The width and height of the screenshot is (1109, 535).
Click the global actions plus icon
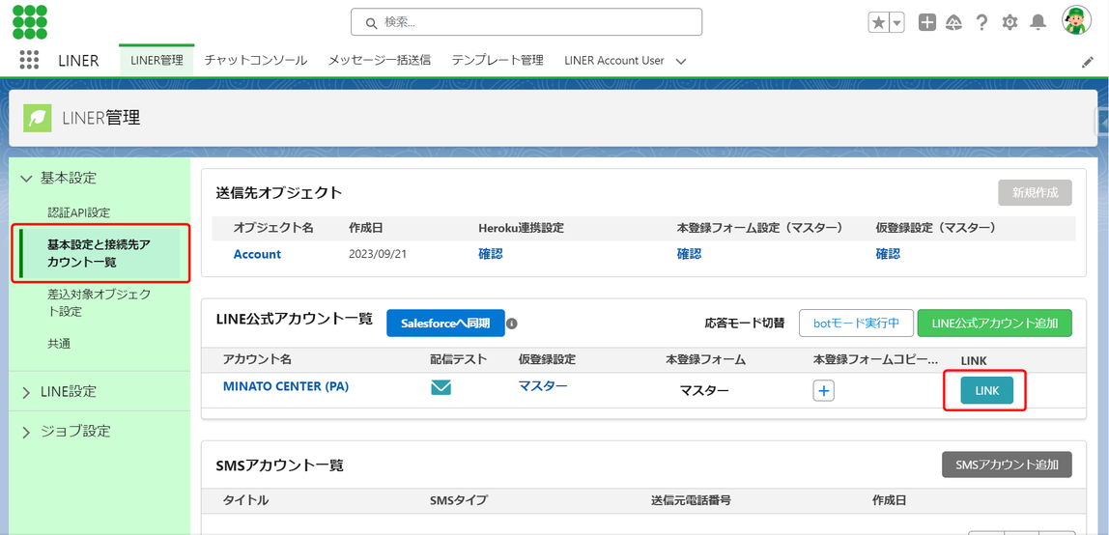927,22
